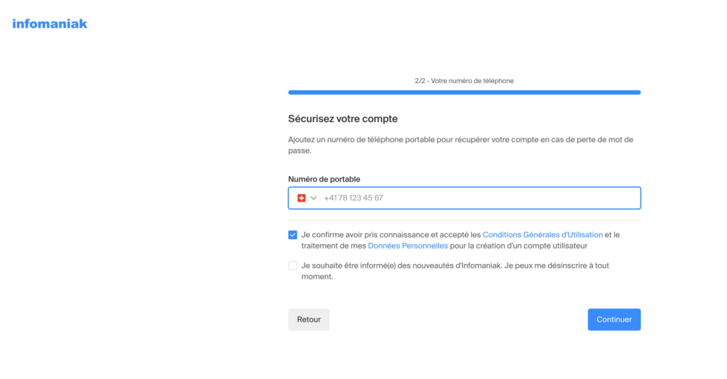This screenshot has height=379, width=727.
Task: Click the divider line below phone field
Action: [464, 220]
